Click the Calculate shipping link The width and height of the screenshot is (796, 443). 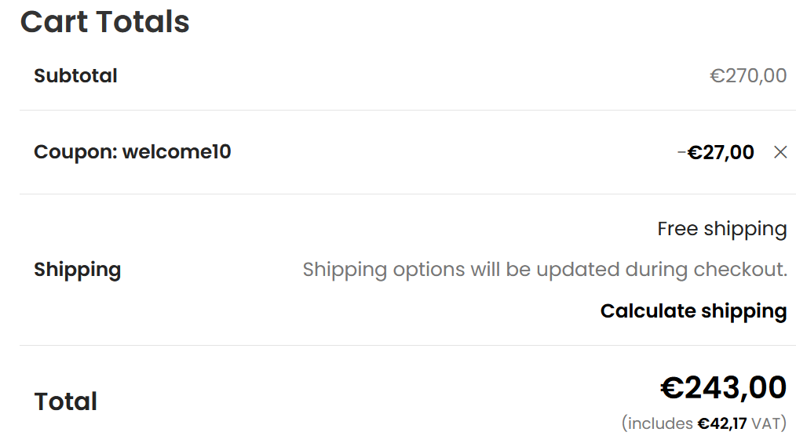tap(693, 311)
